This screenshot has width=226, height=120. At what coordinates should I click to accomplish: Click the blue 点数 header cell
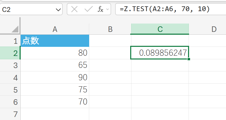click(x=55, y=41)
